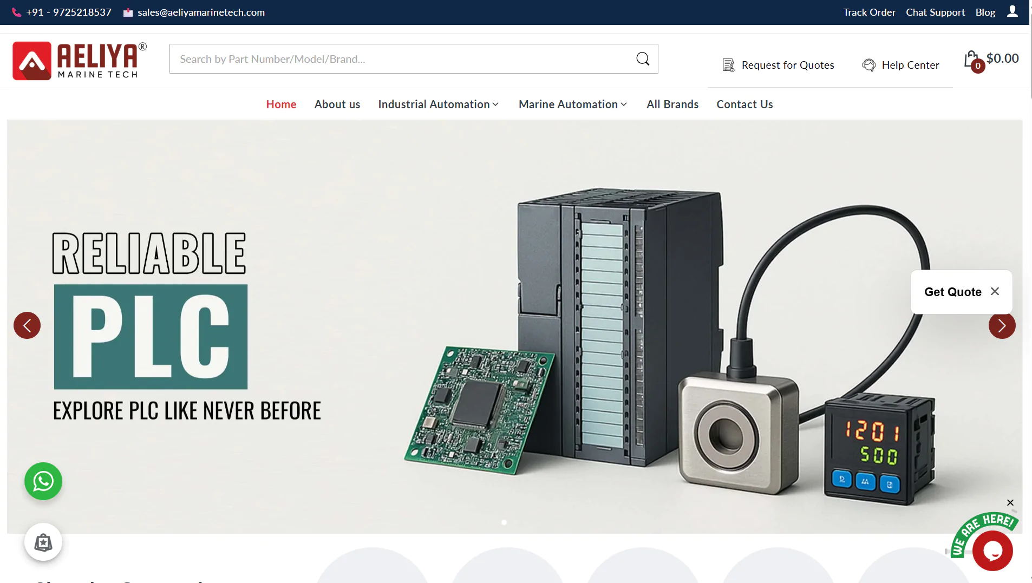
Task: Click inside the part number search field
Action: pyautogui.click(x=379, y=58)
